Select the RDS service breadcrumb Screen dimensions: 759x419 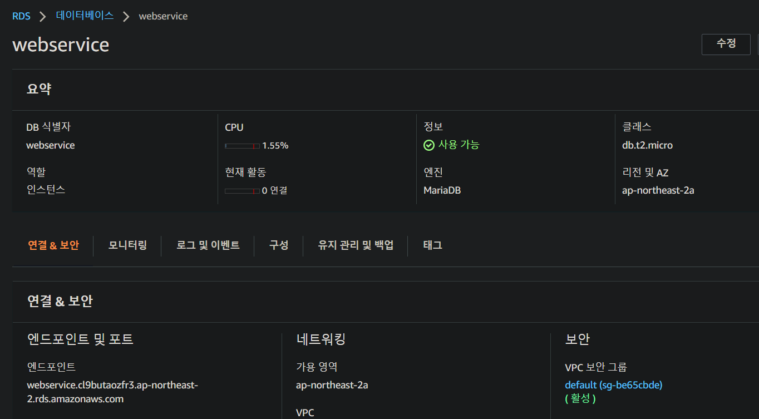coord(21,16)
